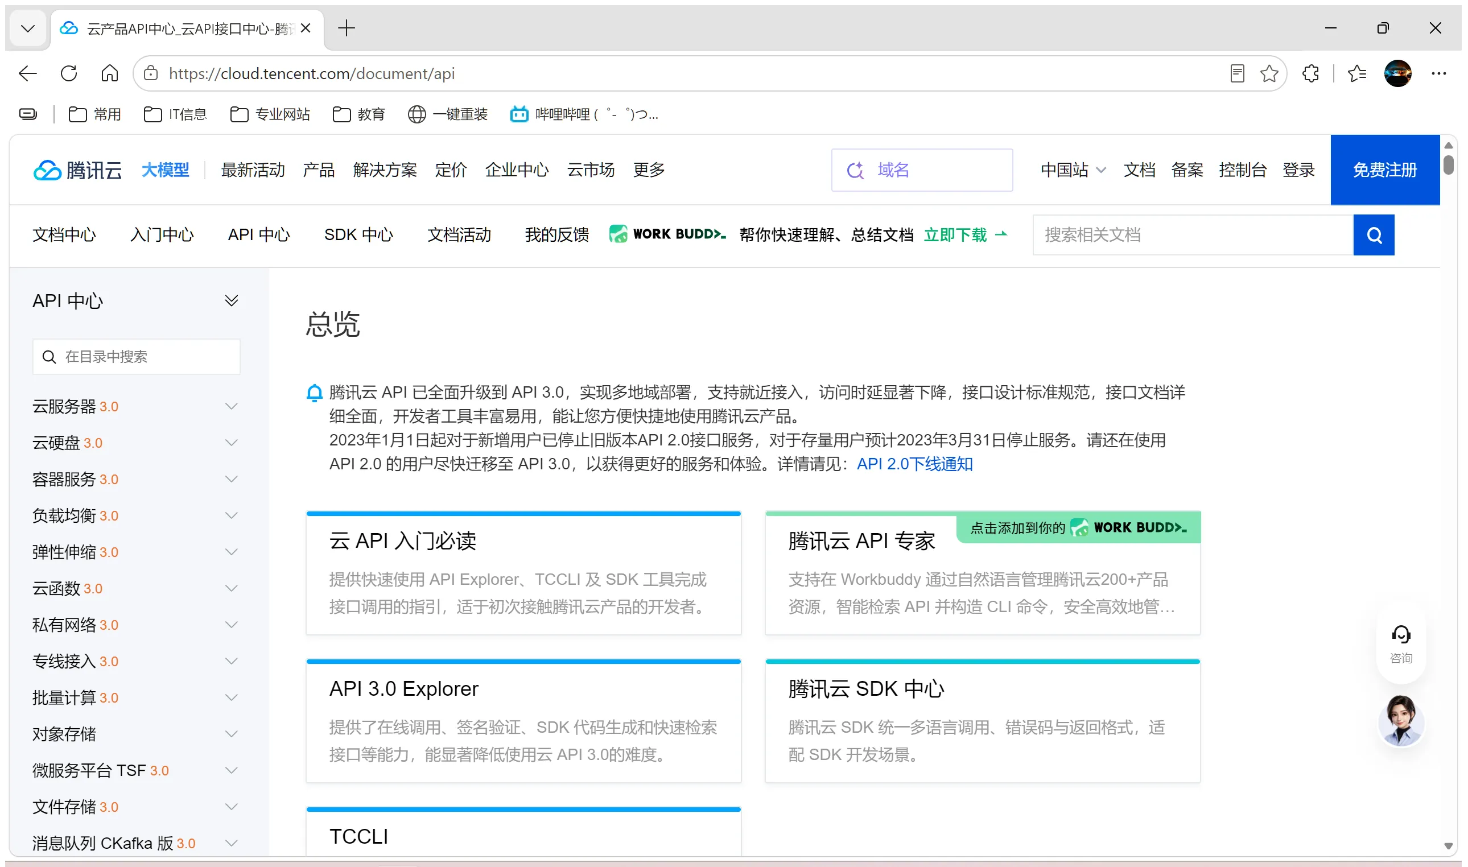Image resolution: width=1468 pixels, height=867 pixels.
Task: Add this page to favorites star
Action: pyautogui.click(x=1269, y=73)
